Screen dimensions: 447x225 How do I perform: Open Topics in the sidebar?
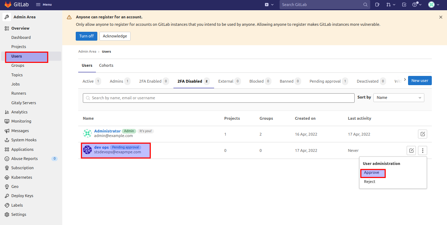(17, 75)
